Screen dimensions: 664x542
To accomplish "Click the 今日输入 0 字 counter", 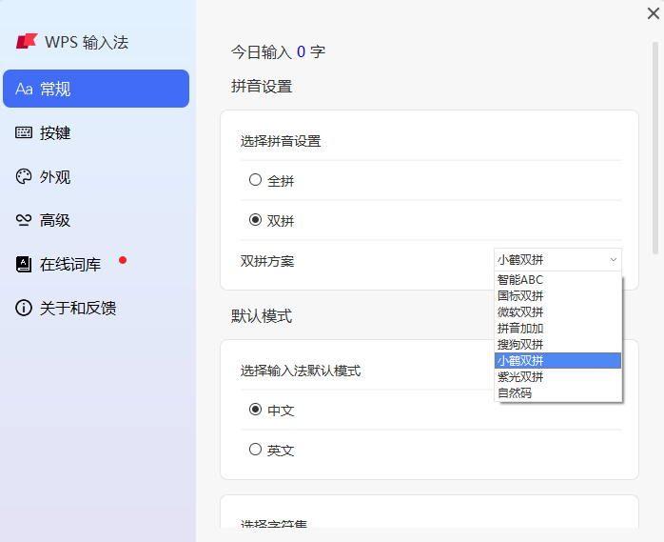I will (x=278, y=52).
